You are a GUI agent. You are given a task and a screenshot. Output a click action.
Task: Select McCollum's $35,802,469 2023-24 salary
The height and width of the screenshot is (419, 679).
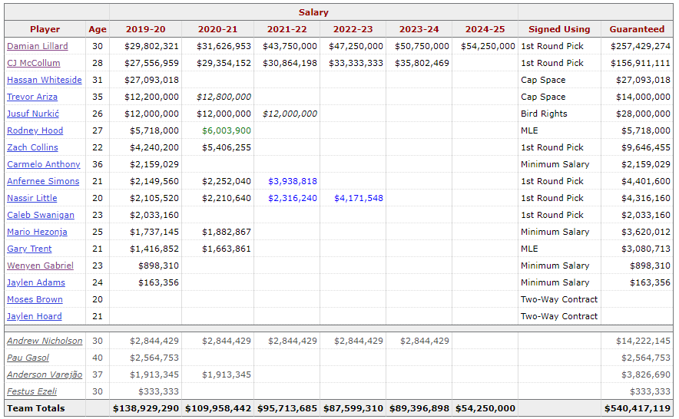[422, 63]
